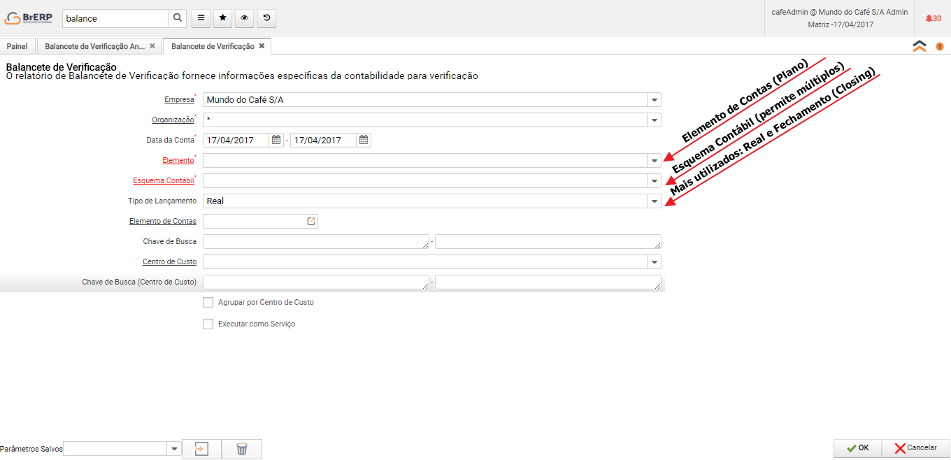Image resolution: width=951 pixels, height=460 pixels.
Task: Click the start date field 17/04/2017
Action: click(236, 140)
